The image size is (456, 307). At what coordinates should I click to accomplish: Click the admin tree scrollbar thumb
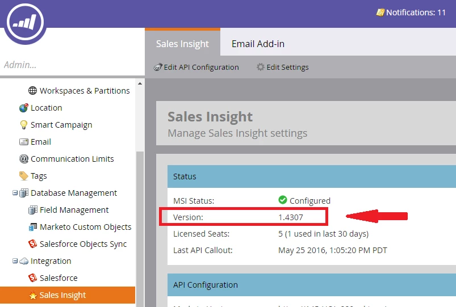pyautogui.click(x=140, y=229)
